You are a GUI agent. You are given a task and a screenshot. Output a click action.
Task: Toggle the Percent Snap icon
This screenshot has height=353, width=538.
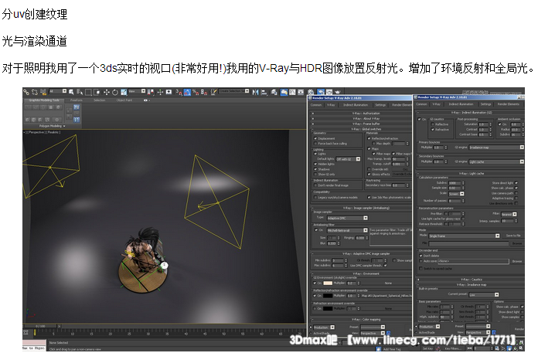pos(196,92)
